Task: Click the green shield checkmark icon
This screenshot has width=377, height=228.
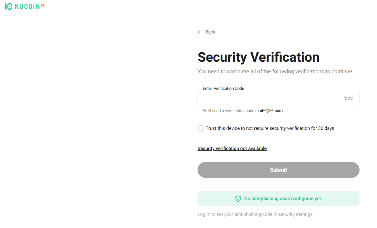Action: (x=238, y=199)
